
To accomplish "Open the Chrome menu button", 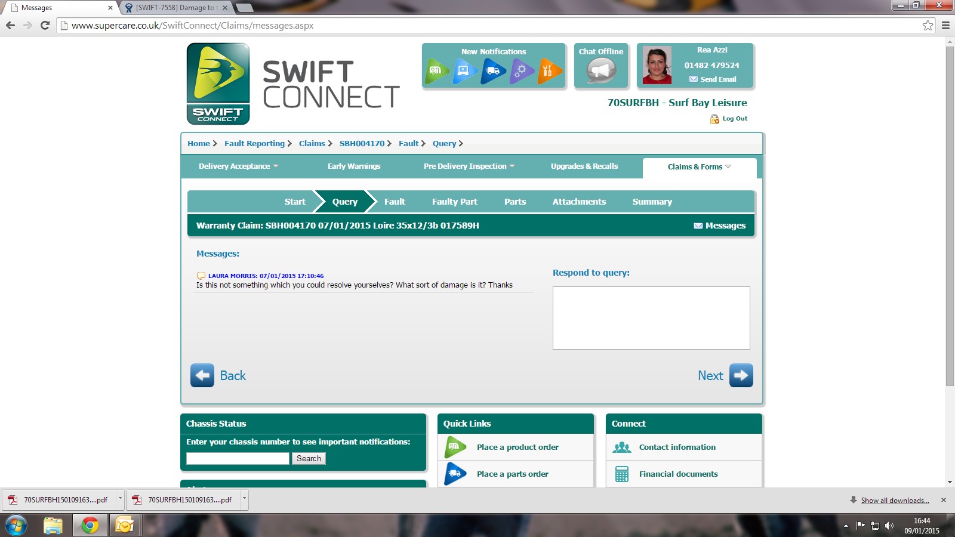I will coord(945,25).
